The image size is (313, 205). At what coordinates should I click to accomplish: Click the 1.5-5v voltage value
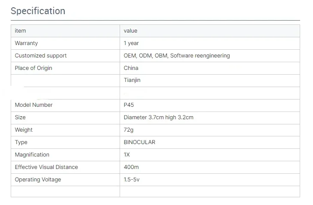[x=132, y=179]
